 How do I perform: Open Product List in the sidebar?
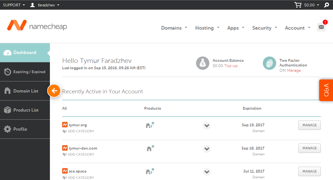[x=25, y=110]
